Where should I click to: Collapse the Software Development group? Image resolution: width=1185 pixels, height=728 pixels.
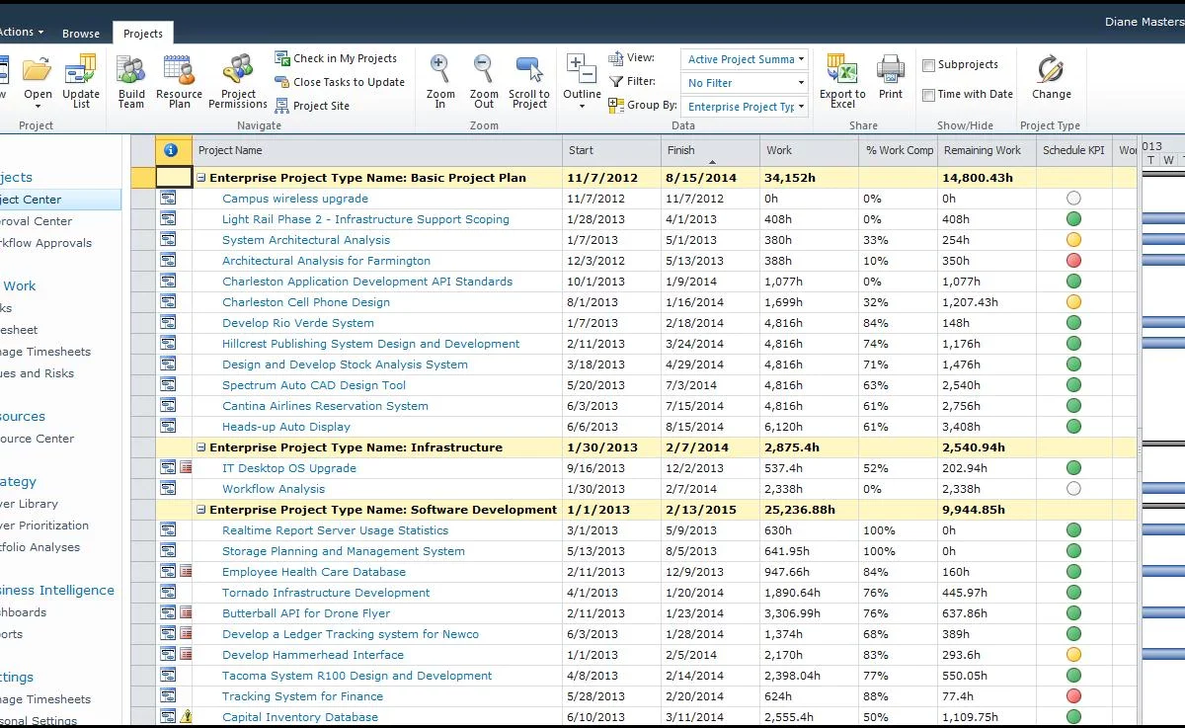pos(201,510)
